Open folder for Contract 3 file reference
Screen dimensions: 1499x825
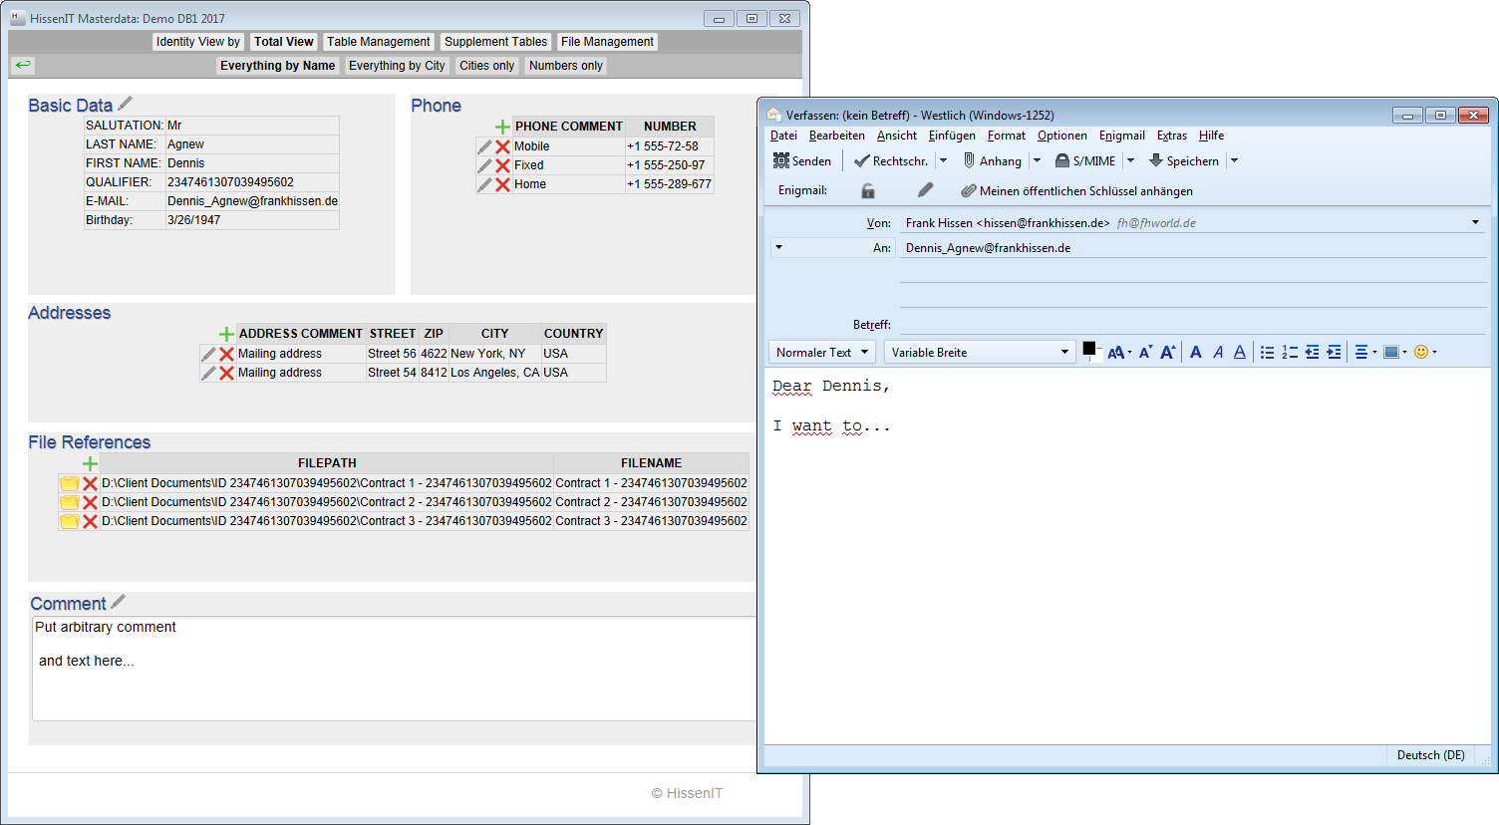[69, 521]
